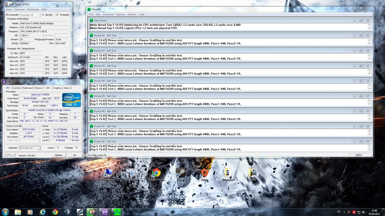The image size is (385, 216).
Task: Click the Validate button in CPU-Z
Action: coord(58,155)
